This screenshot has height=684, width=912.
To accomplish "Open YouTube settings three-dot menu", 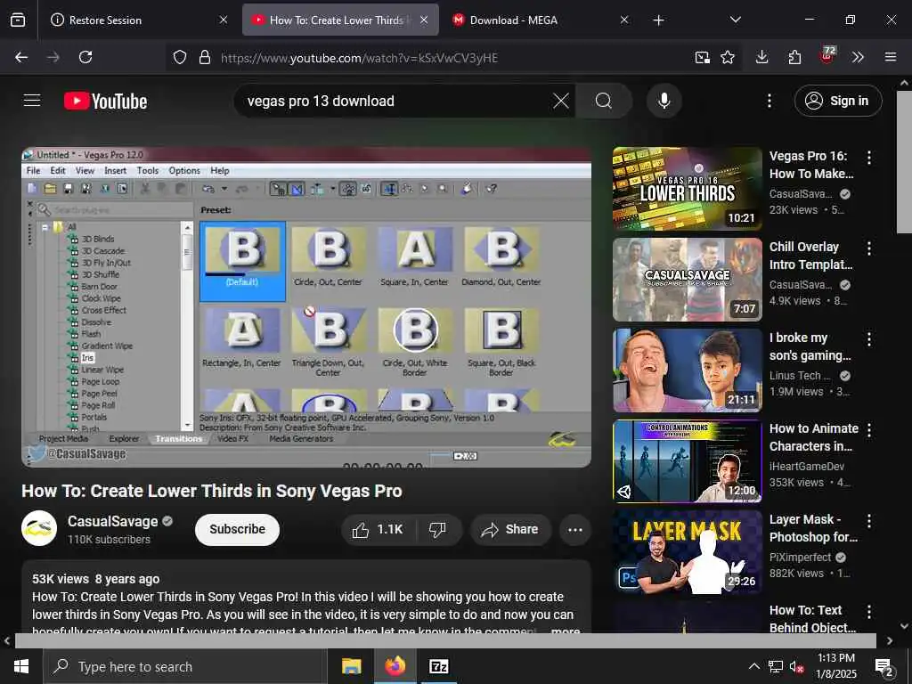I will click(769, 101).
